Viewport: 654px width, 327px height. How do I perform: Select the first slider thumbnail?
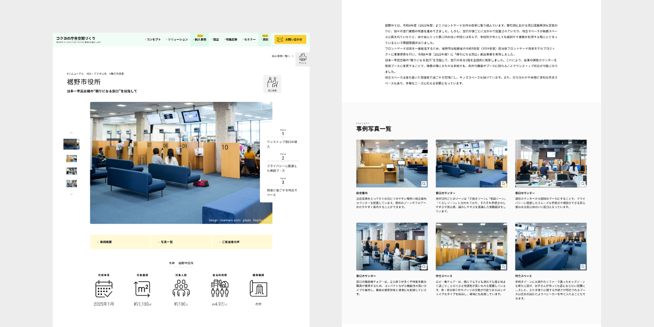tap(71, 144)
